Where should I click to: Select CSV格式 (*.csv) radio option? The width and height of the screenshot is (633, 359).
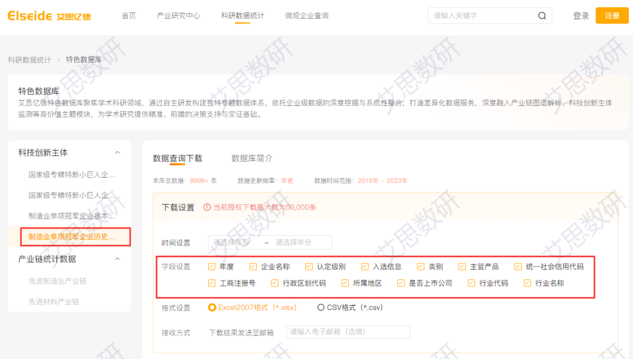click(x=321, y=308)
